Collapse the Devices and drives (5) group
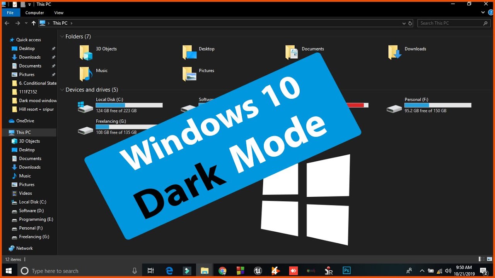Viewport: 495px width, 278px height. pyautogui.click(x=62, y=90)
